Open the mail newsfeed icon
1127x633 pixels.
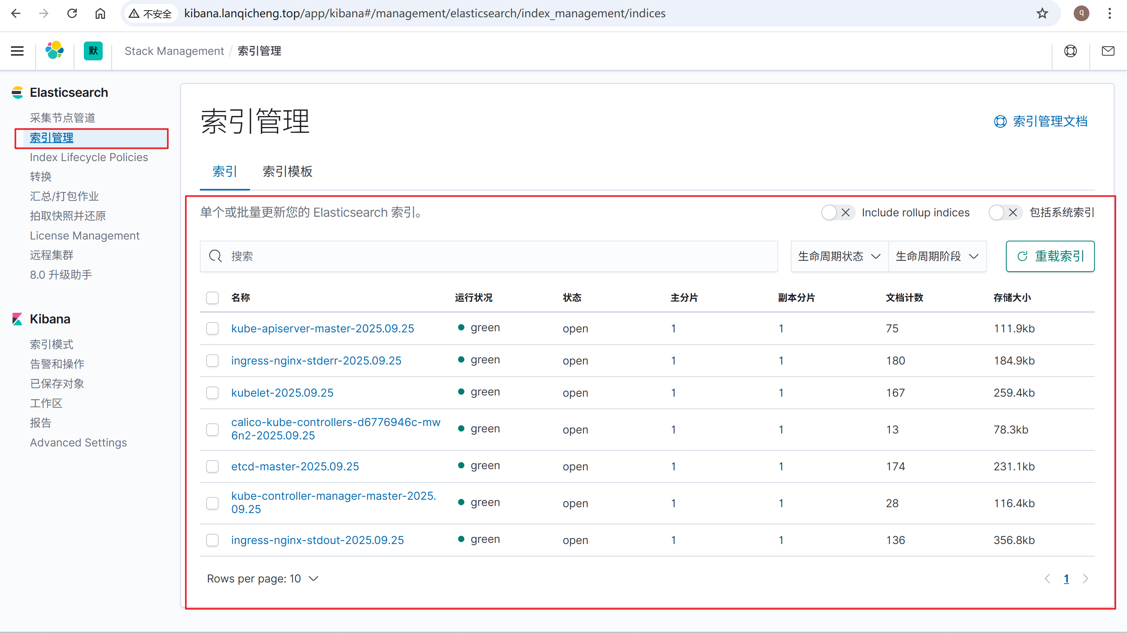coord(1108,51)
